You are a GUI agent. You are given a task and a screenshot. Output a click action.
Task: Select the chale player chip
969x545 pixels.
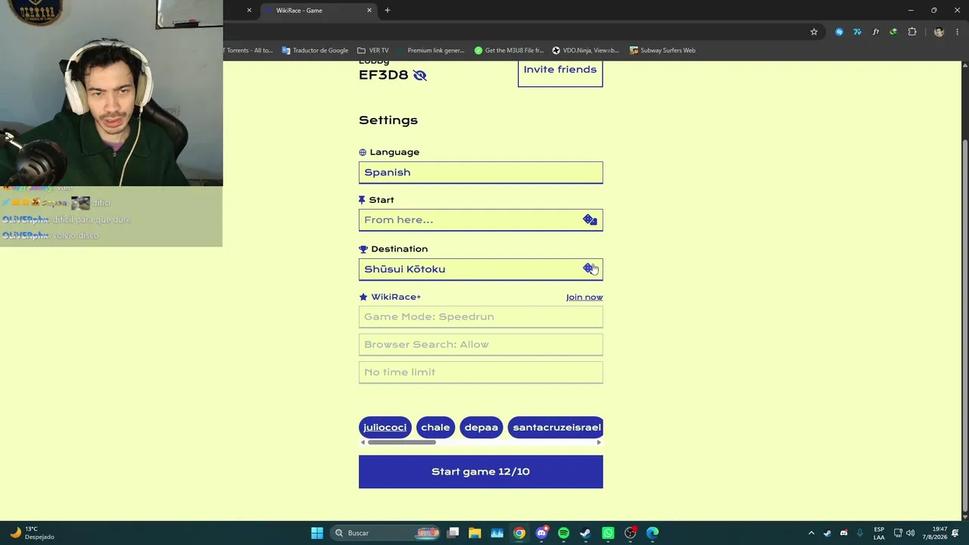click(x=435, y=427)
